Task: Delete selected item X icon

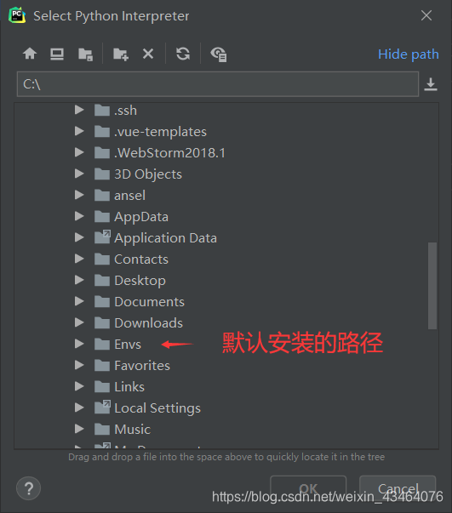Action: (148, 54)
